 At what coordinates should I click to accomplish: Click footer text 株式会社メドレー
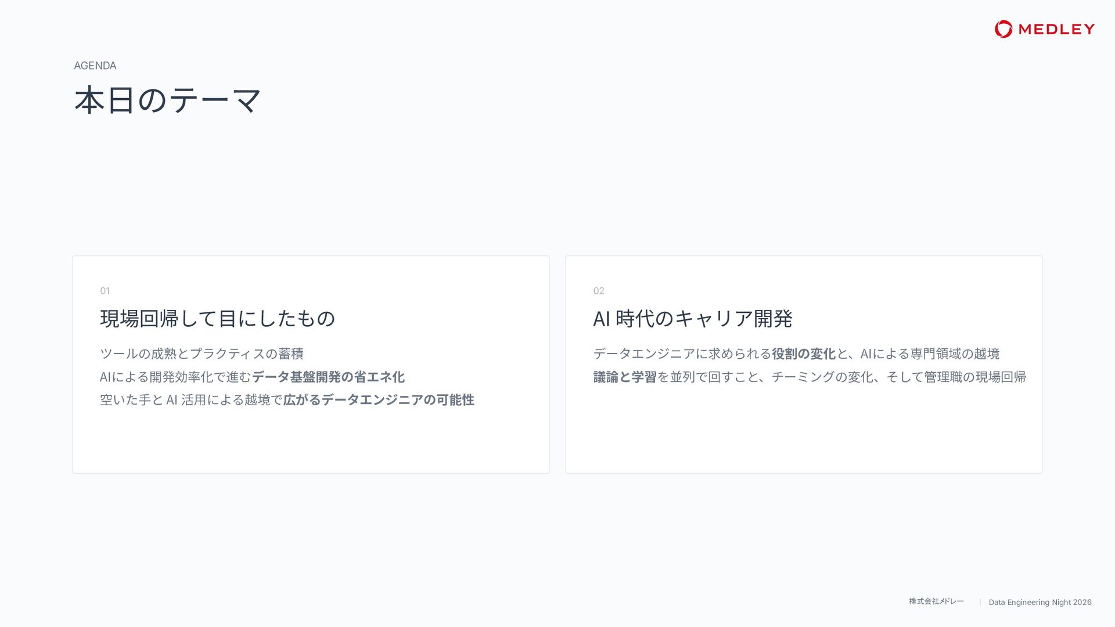[x=936, y=601]
